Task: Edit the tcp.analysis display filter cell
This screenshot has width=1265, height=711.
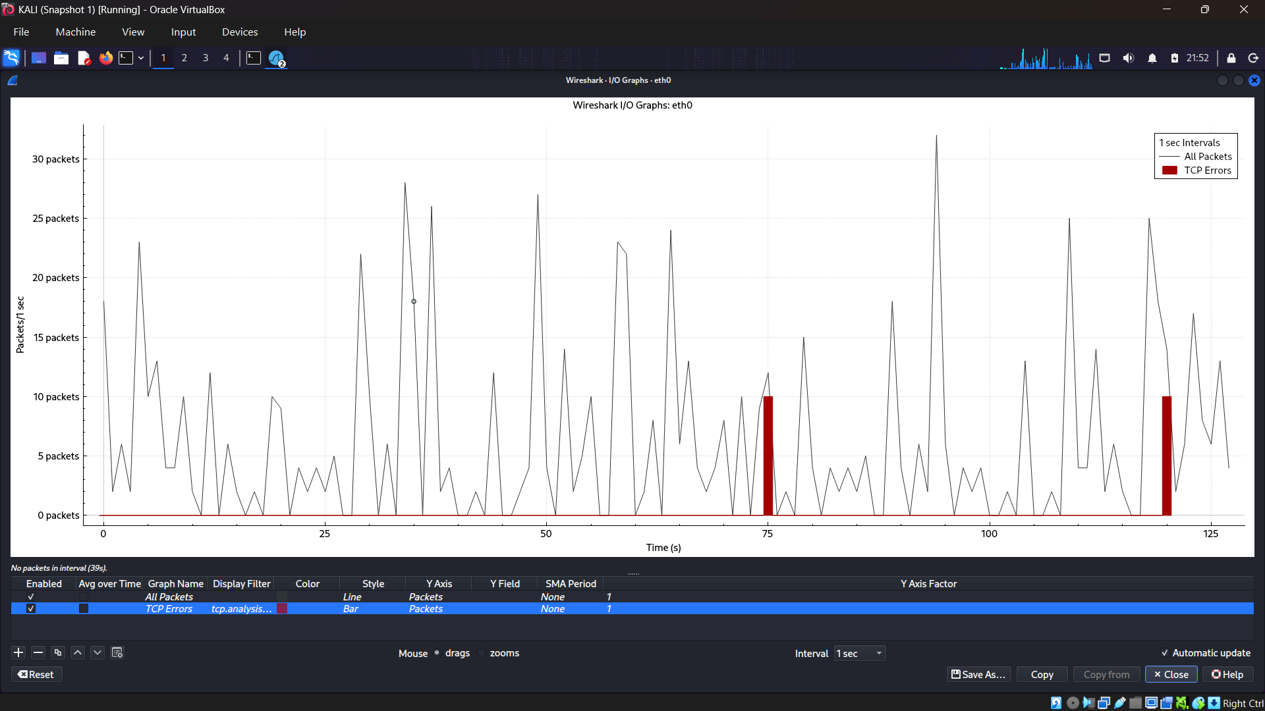Action: (241, 608)
